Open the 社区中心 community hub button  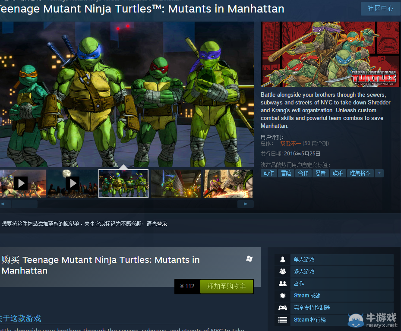(380, 9)
